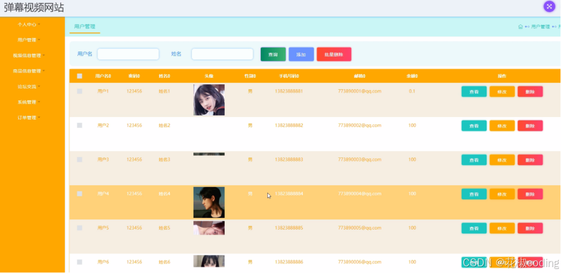Sort table by 余额 column header

[x=412, y=76]
